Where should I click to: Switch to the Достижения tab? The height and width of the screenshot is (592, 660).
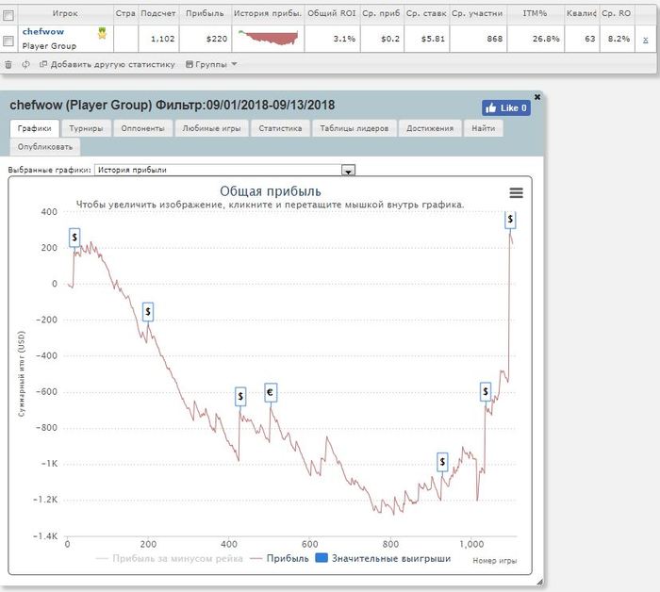(x=430, y=128)
